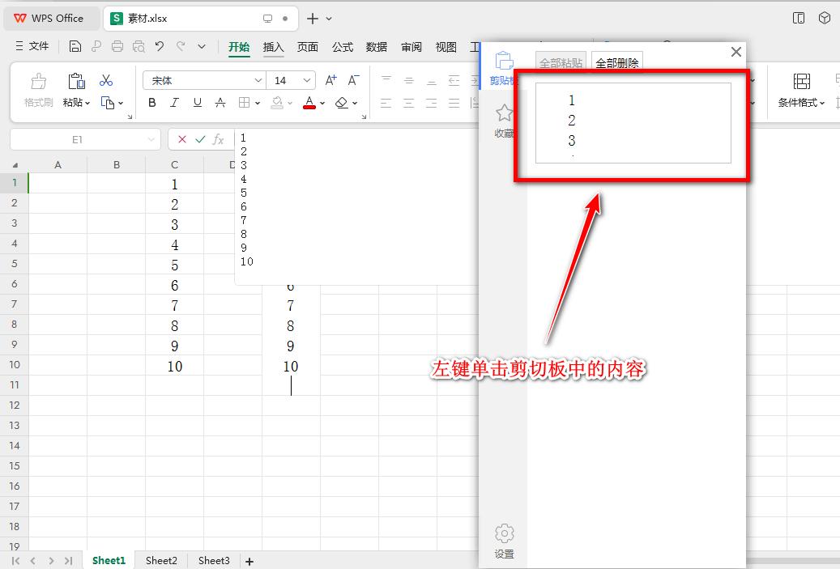Click the decrease indent icon
The height and width of the screenshot is (569, 840).
point(454,80)
